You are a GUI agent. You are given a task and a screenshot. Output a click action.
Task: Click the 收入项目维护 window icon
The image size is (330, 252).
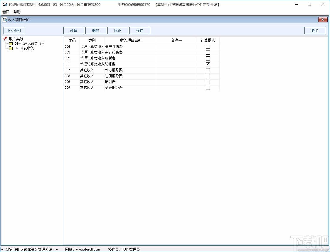tap(5, 20)
